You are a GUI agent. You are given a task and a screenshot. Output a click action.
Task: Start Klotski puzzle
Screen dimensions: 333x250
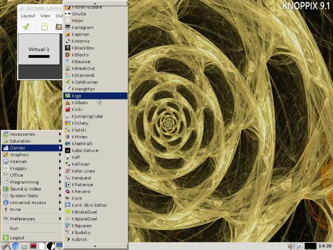[95, 130]
